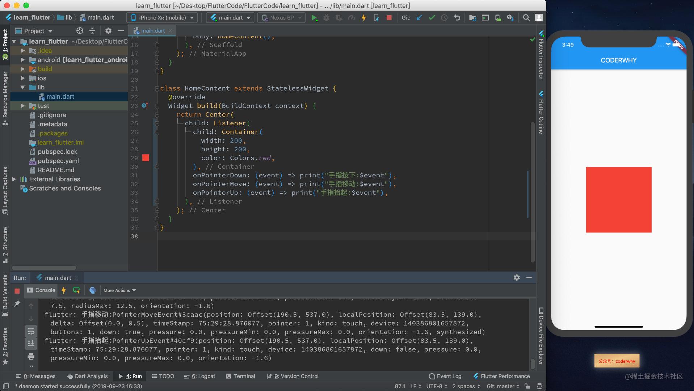694x391 pixels.
Task: Start debugging with the bug icon
Action: point(326,18)
